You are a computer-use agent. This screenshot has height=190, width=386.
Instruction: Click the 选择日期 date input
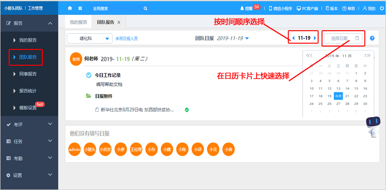[x=343, y=38]
